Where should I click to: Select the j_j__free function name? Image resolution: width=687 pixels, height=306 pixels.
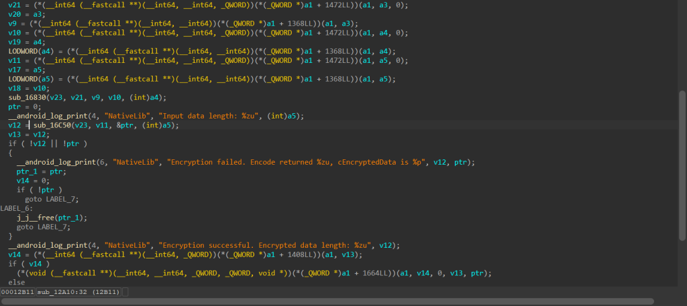tap(36, 218)
